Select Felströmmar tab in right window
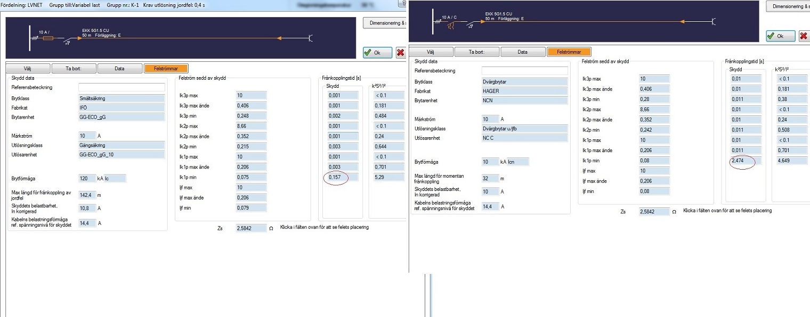The width and height of the screenshot is (810, 317). click(569, 52)
